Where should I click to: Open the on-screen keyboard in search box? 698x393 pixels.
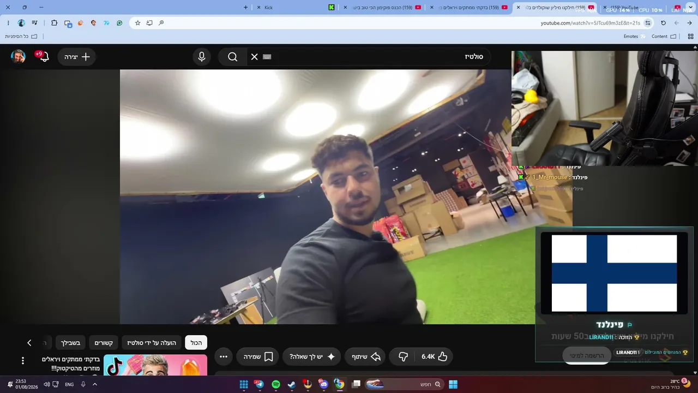(267, 57)
